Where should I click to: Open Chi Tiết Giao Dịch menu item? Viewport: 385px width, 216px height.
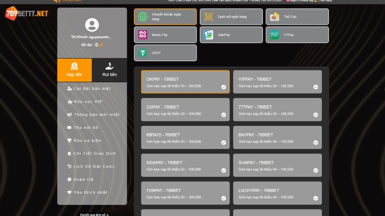click(x=92, y=154)
